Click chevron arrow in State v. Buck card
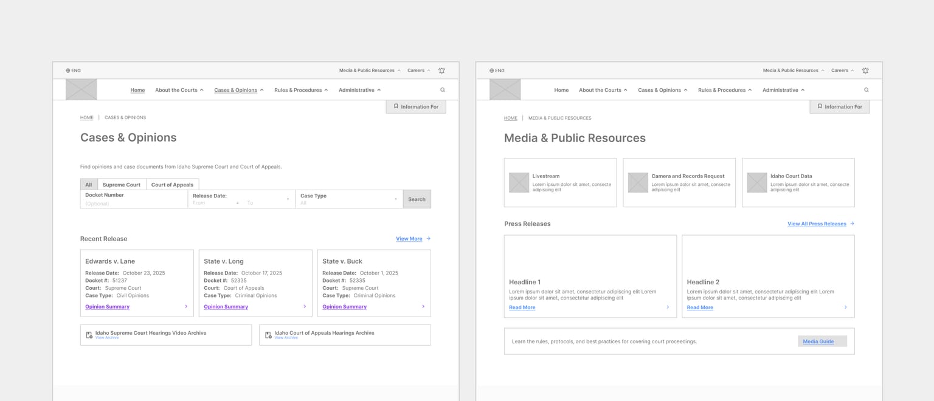The height and width of the screenshot is (401, 934). [423, 307]
